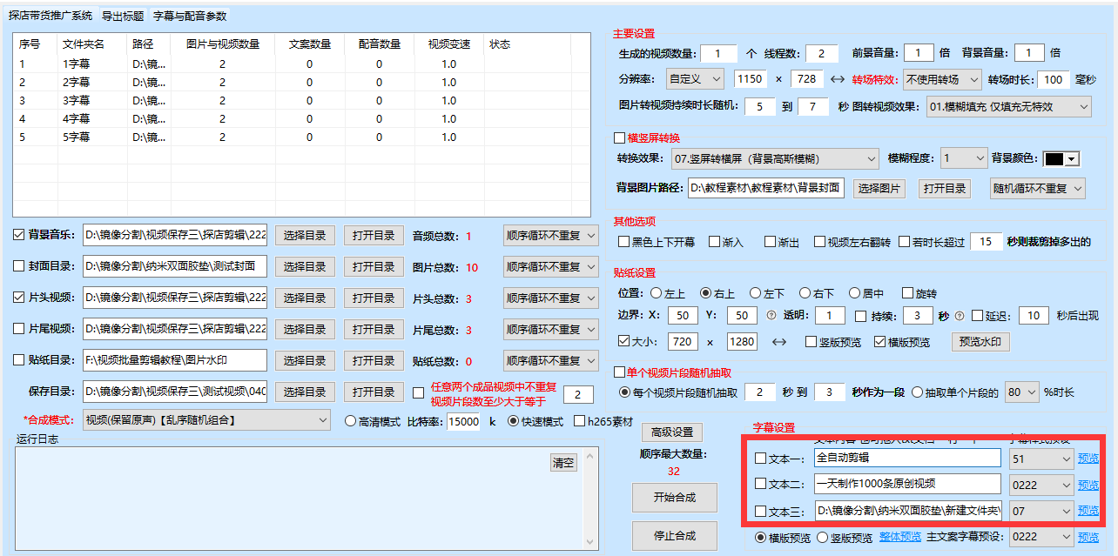1118x556 pixels.
Task: Enable the 片尾视频 checkbox
Action: coord(19,329)
